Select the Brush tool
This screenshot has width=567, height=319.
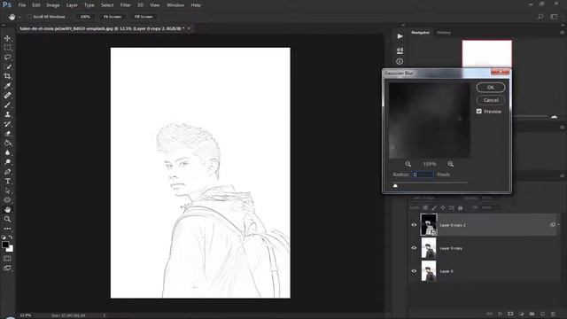7,105
